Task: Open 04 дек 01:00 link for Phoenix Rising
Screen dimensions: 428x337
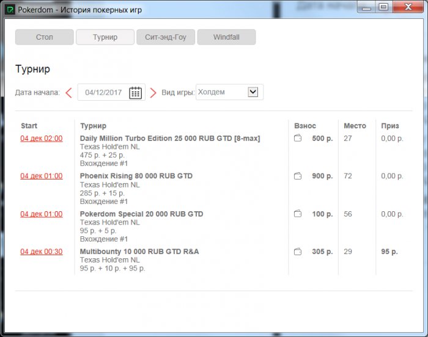Action: [x=42, y=176]
